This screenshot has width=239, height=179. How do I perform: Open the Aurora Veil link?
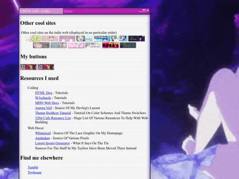pyautogui.click(x=43, y=108)
